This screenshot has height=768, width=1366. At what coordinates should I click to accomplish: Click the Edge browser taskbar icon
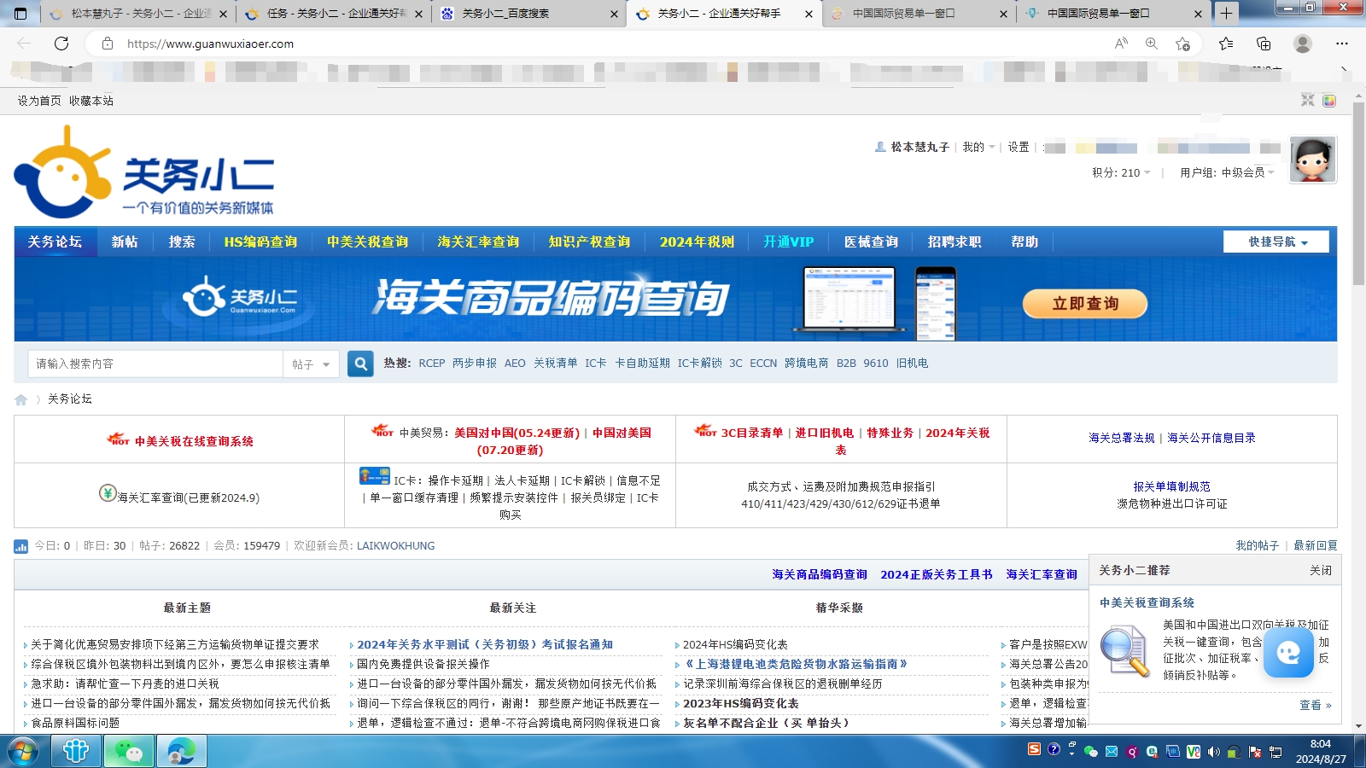[x=181, y=752]
